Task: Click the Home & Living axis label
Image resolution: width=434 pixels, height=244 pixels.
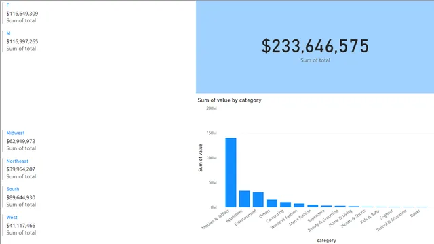Action: 340,218
